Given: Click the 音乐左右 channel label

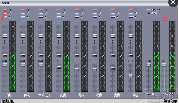Looking at the screenshot, I should point(45,95).
